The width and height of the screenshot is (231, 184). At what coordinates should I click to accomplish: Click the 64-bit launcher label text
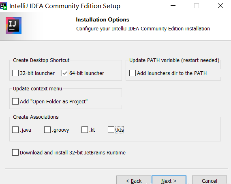point(87,73)
